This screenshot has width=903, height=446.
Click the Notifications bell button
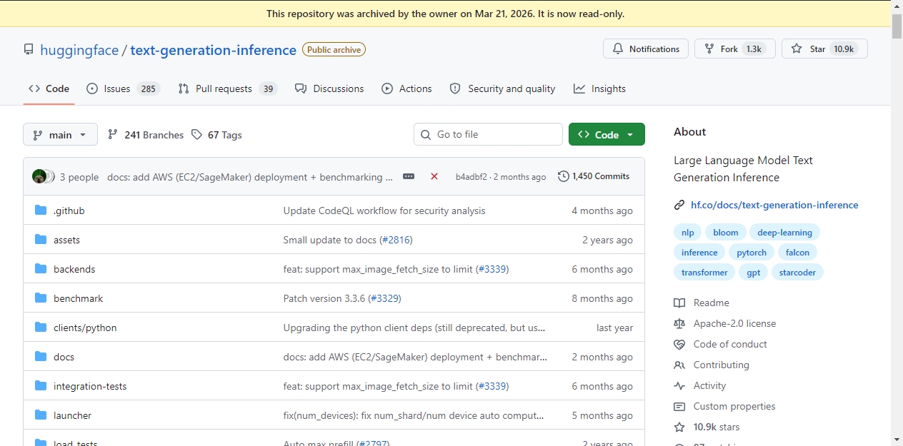646,49
